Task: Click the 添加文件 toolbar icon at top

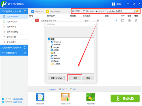Action: [x=33, y=11]
